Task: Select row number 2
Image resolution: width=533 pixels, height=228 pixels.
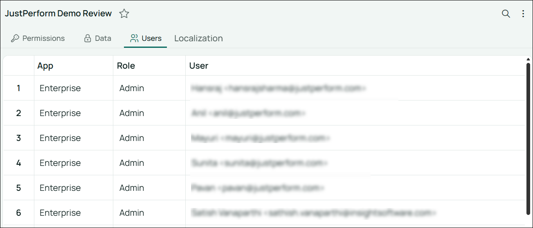Action: click(18, 113)
